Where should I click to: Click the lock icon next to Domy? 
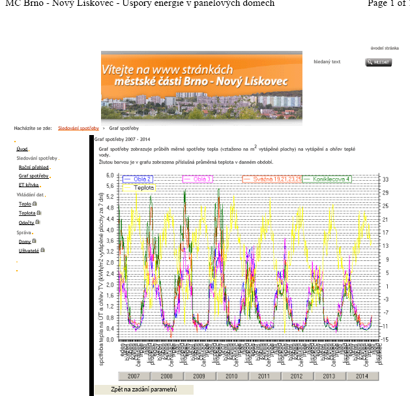point(35,241)
